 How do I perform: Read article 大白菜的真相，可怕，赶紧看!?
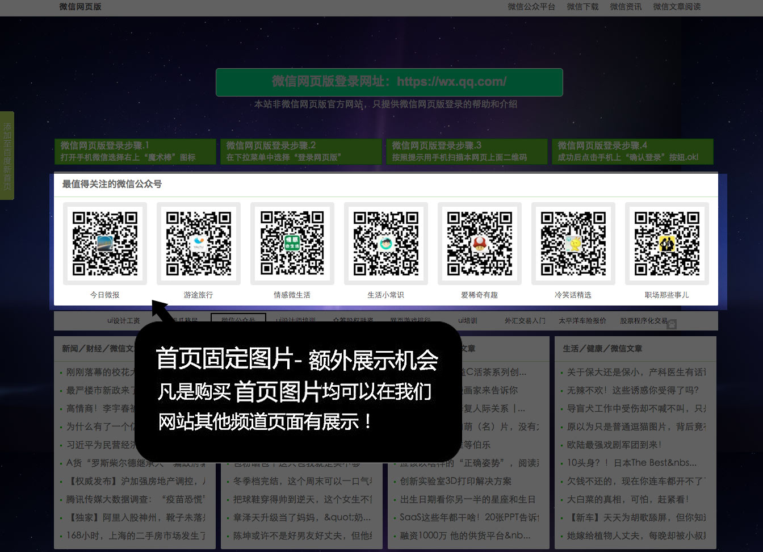pos(627,499)
